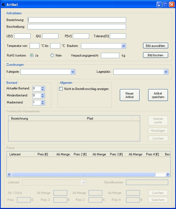This screenshot has height=209, width=176.
Task: Click the Temperatur von minimum field
Action: (35, 46)
